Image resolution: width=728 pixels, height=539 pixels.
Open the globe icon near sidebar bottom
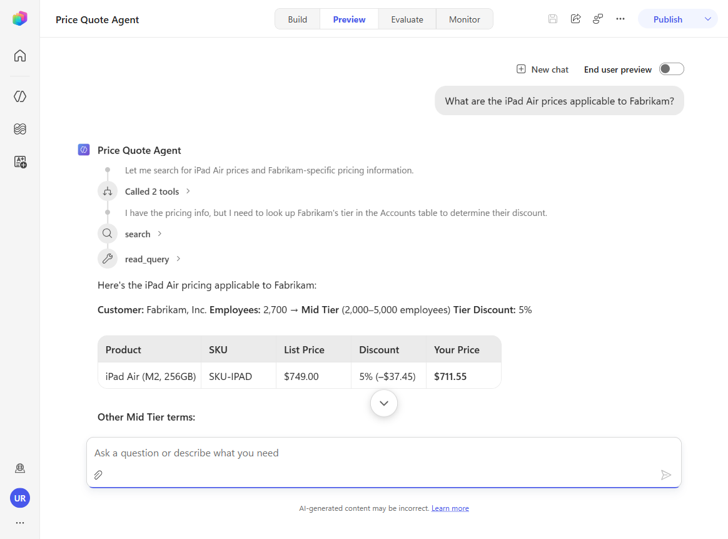coord(20,468)
